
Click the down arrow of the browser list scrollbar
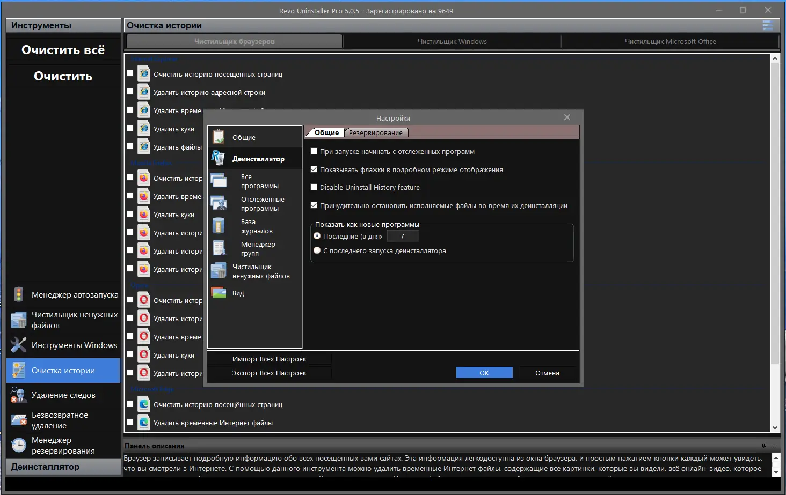click(775, 428)
